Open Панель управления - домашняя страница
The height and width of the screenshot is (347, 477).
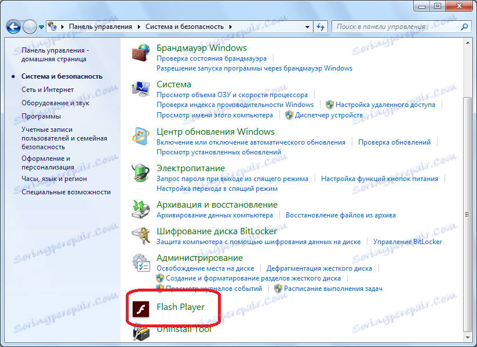tap(55, 54)
